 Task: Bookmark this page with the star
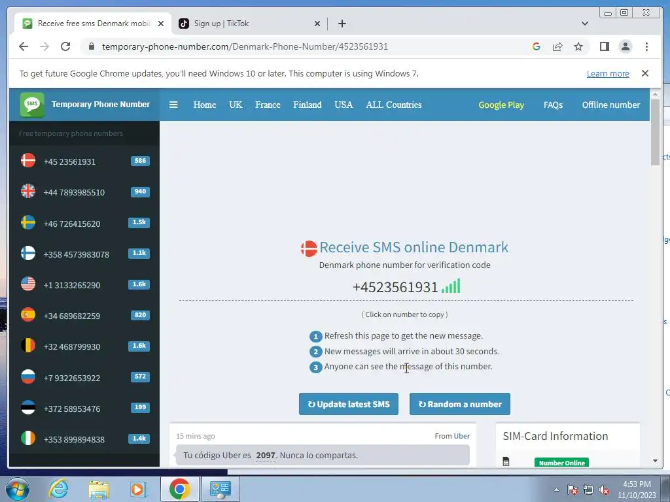[578, 46]
